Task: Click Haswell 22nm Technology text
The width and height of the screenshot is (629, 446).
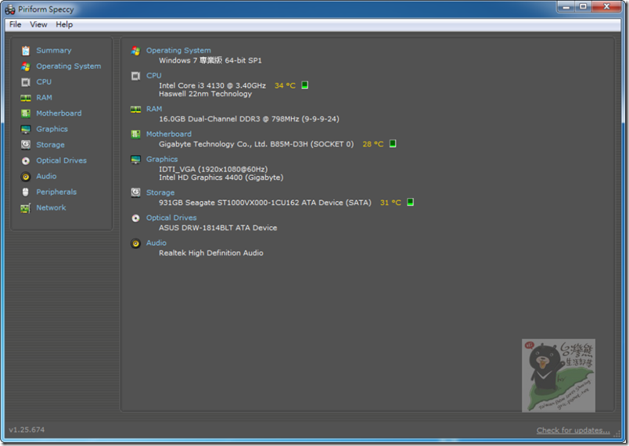Action: tap(206, 94)
